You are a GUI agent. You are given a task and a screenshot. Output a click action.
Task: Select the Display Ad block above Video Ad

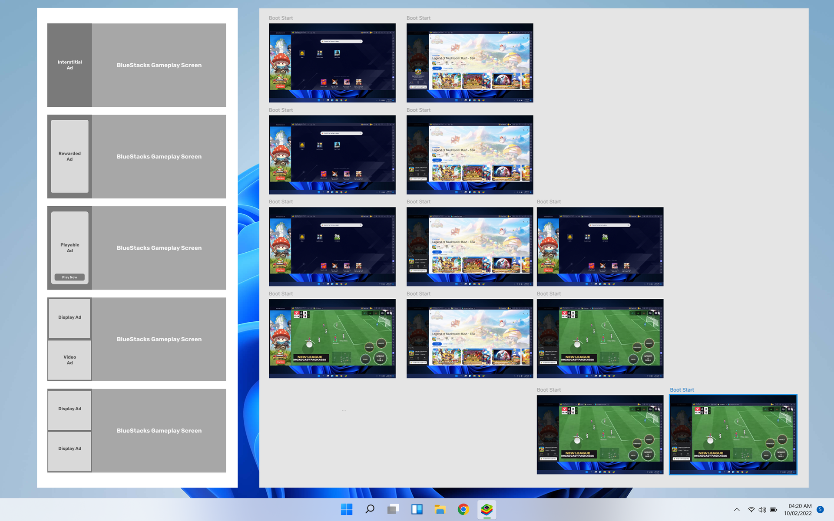pyautogui.click(x=69, y=318)
